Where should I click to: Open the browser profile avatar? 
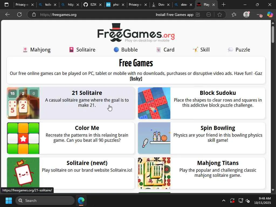pyautogui.click(x=246, y=15)
